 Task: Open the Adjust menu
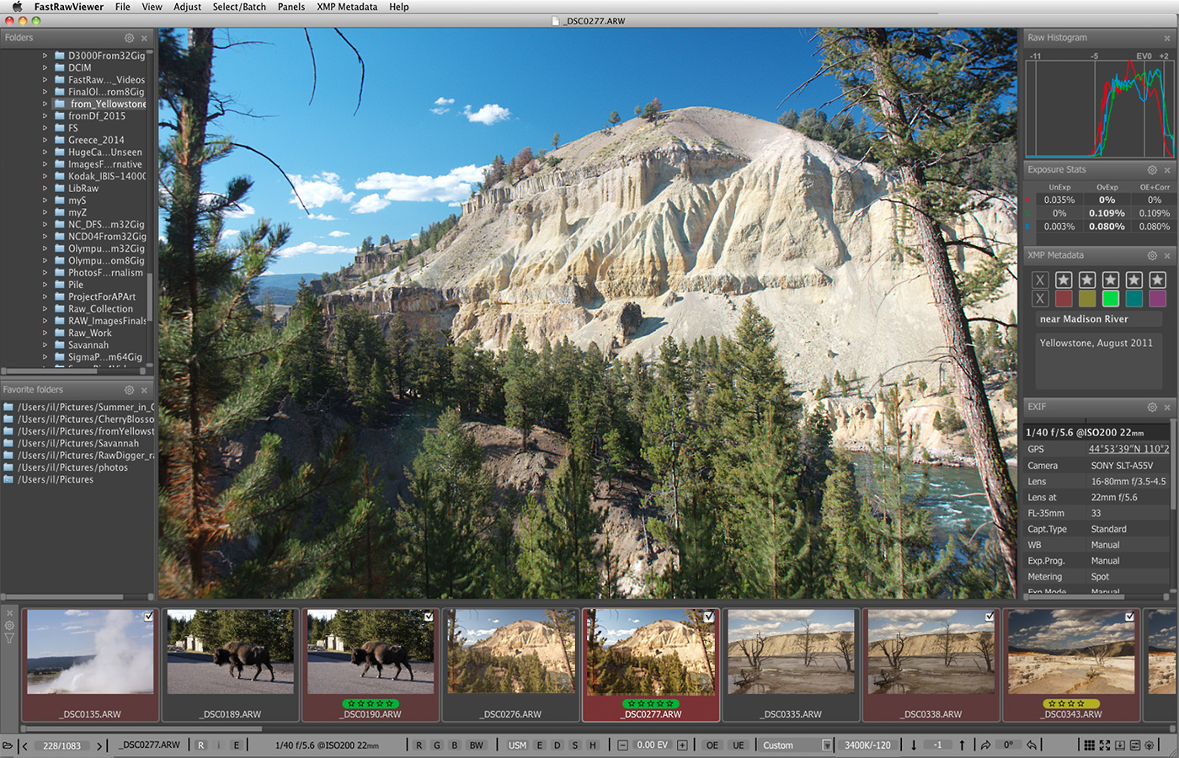click(187, 7)
